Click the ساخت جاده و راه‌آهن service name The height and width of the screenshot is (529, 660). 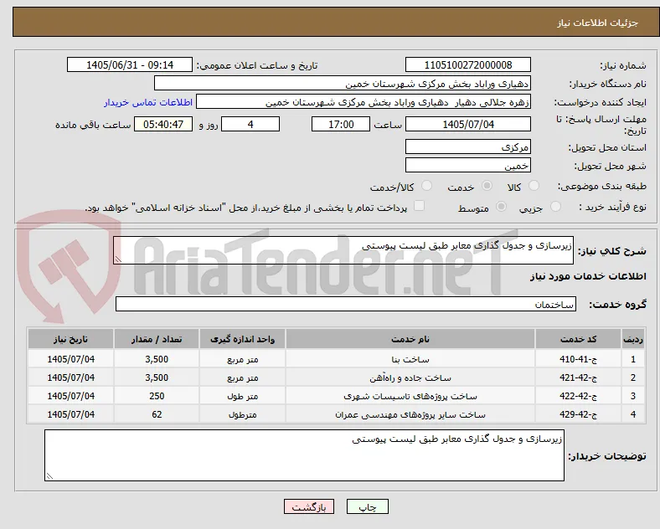pyautogui.click(x=410, y=378)
